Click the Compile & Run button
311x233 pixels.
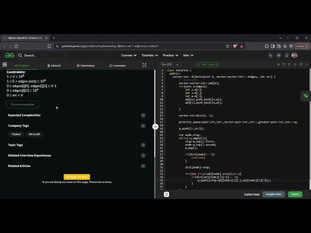pyautogui.click(x=274, y=194)
